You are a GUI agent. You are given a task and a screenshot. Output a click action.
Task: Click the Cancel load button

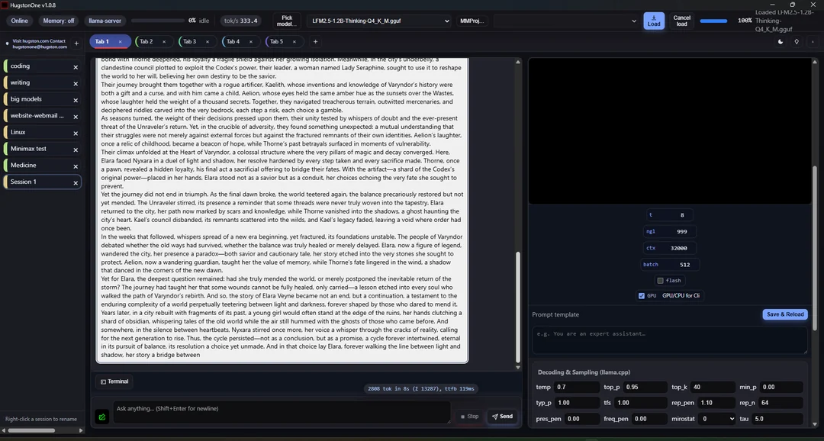[681, 21]
